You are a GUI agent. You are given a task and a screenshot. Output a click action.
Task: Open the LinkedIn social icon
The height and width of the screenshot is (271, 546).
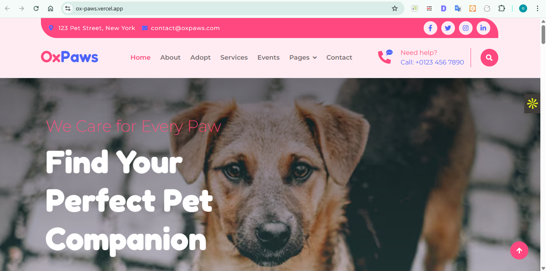(483, 28)
